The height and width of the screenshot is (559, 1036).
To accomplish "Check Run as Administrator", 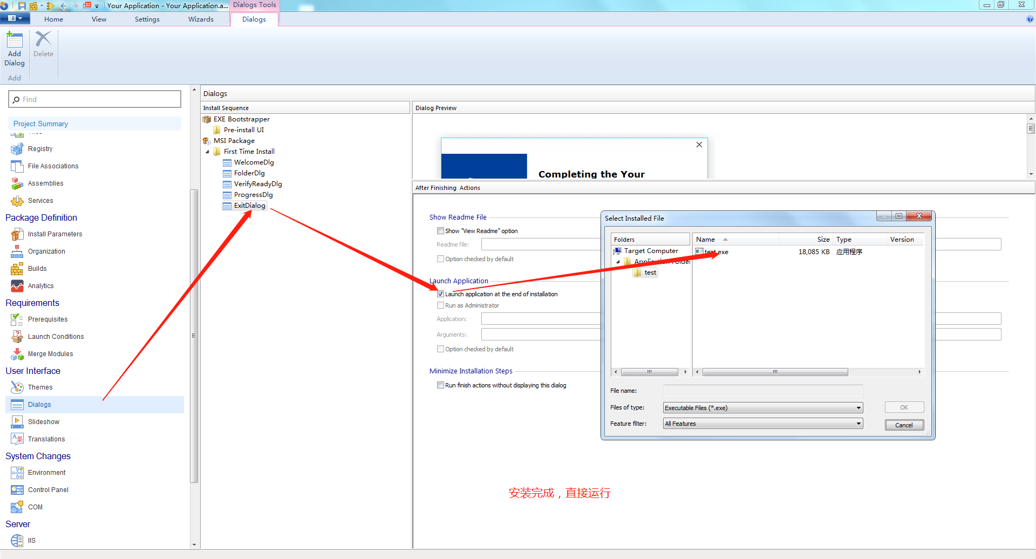I will tap(440, 305).
